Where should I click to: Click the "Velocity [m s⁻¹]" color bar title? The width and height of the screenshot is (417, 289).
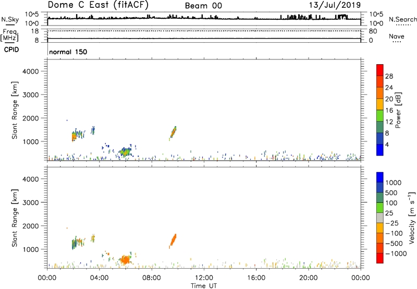point(412,218)
